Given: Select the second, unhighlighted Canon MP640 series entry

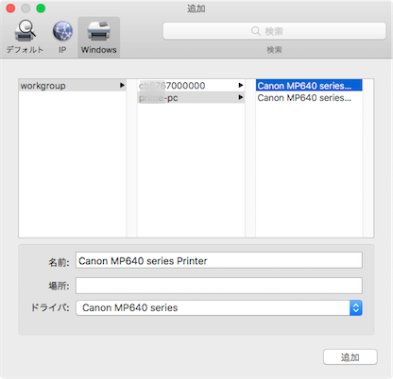Looking at the screenshot, I should (309, 98).
